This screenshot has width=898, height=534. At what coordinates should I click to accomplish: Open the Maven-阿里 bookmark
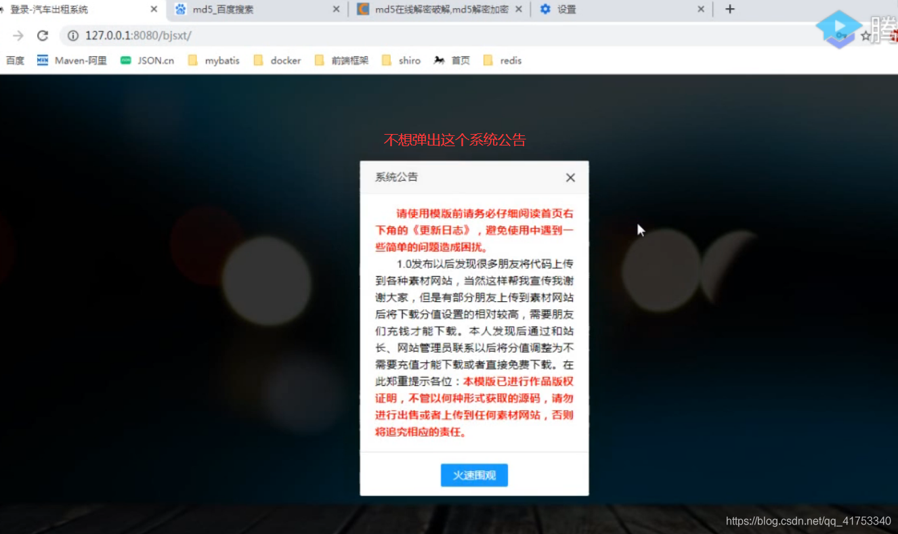coord(72,60)
